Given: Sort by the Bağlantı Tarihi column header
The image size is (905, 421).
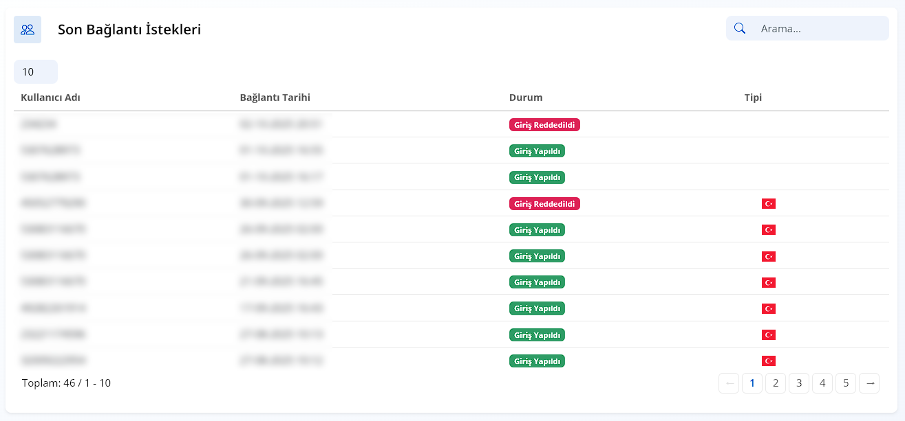Looking at the screenshot, I should point(275,98).
